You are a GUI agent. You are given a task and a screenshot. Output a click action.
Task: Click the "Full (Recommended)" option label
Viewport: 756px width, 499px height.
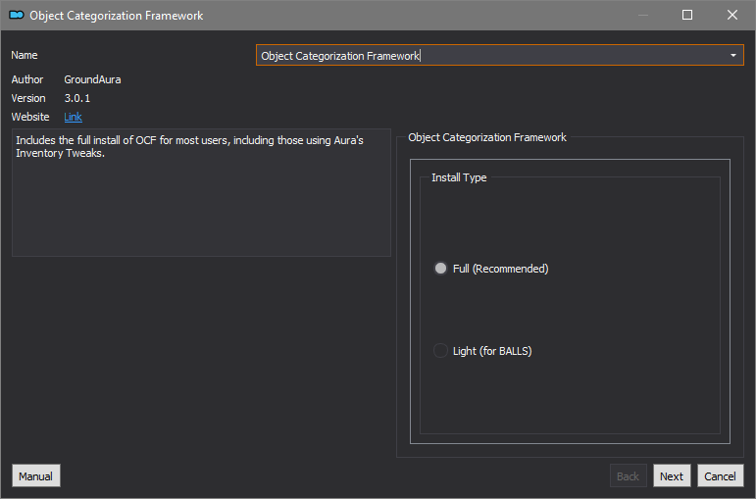point(500,269)
